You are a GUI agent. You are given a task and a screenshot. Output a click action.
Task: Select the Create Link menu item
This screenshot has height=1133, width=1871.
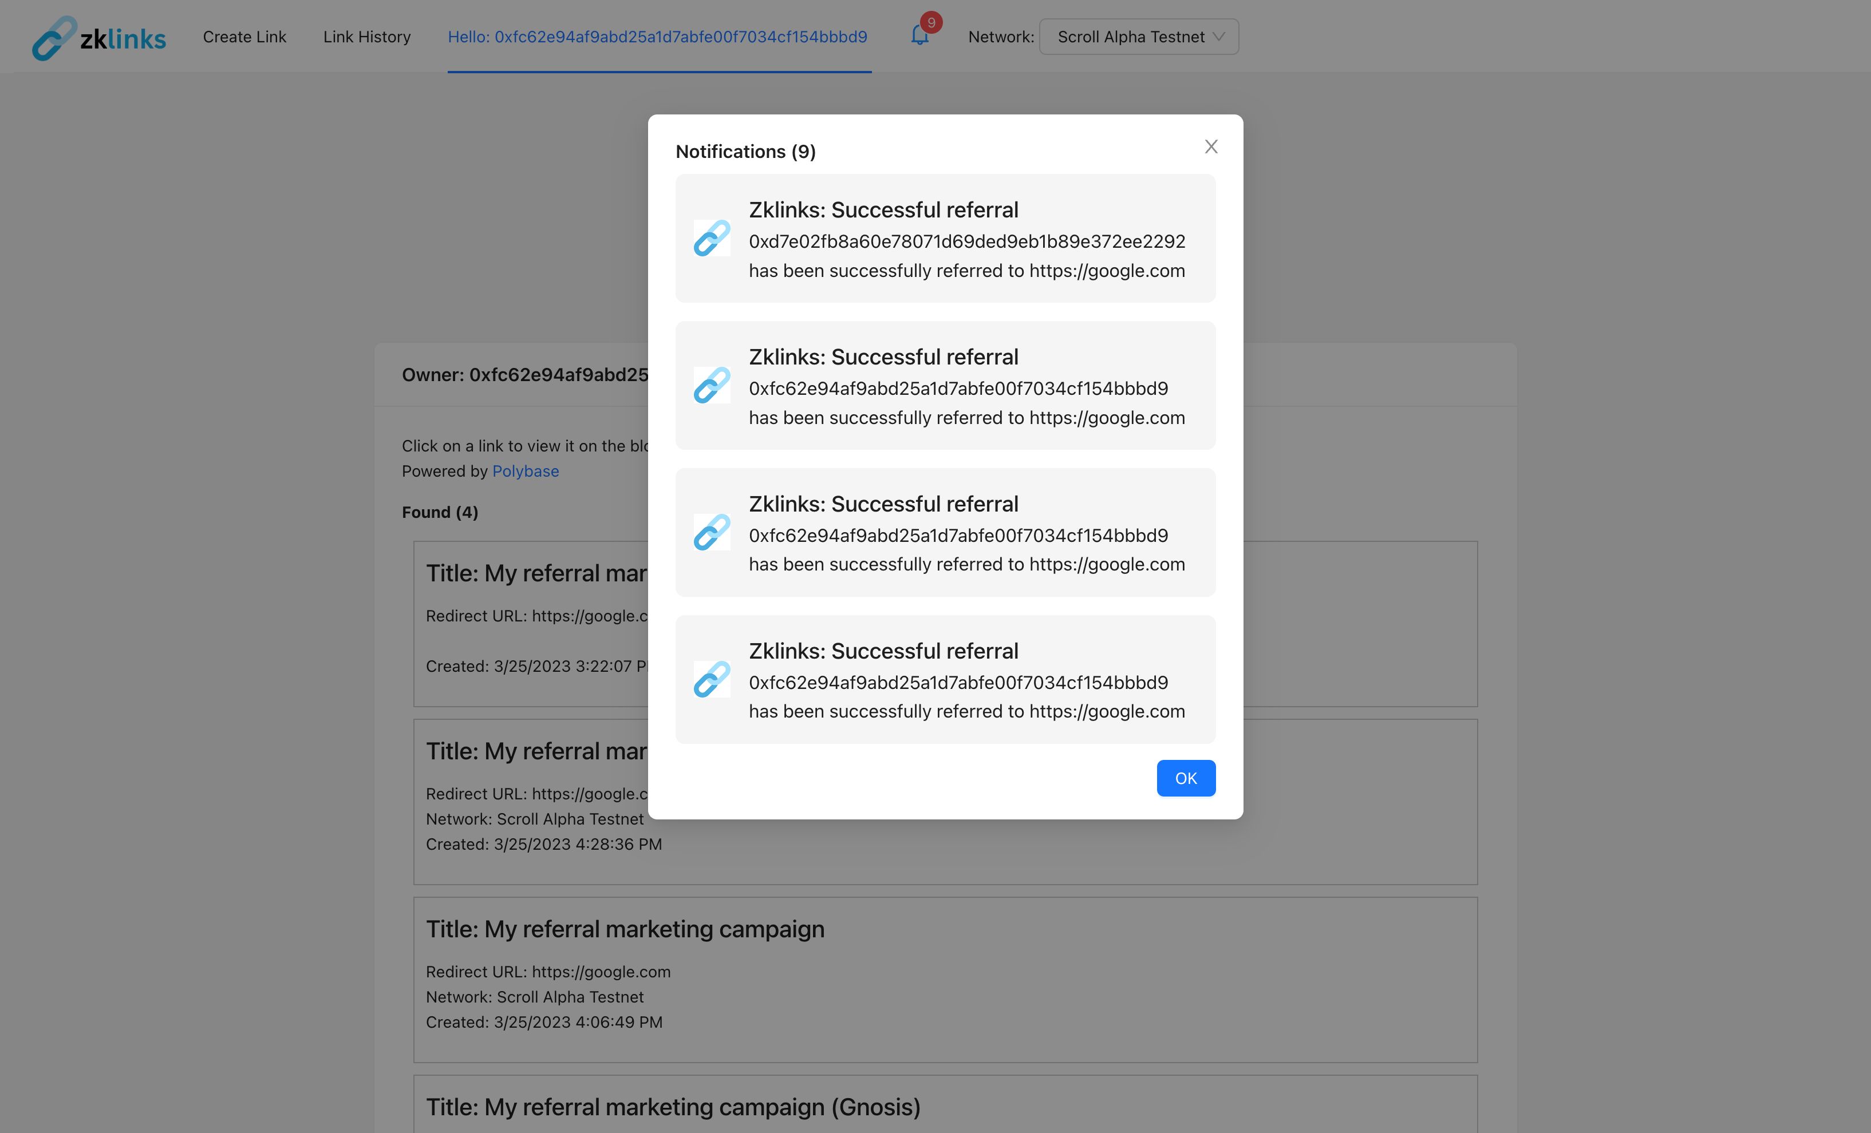244,36
